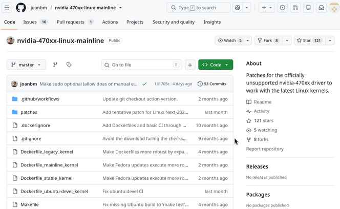This screenshot has width=340, height=209.
Task: Open the Dockerfile_stable_kernel file
Action: 47,178
